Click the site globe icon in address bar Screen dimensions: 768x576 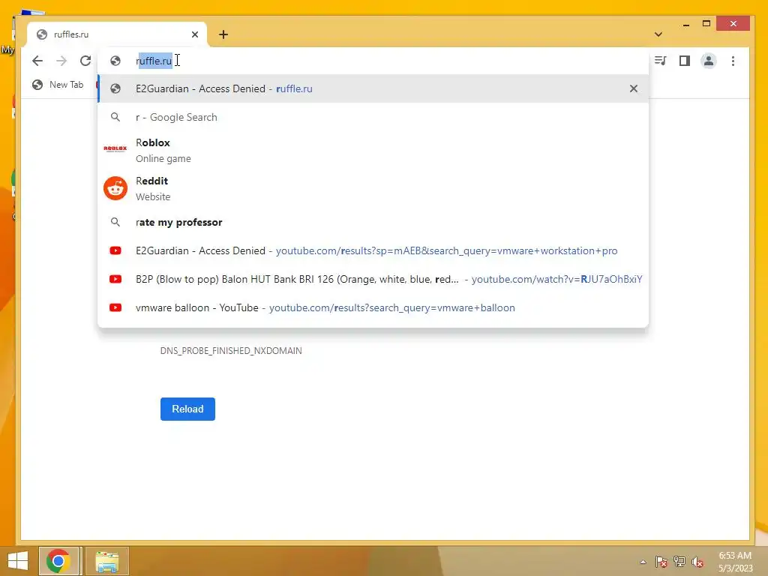[x=115, y=61]
